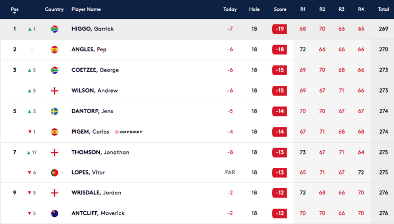Image resolution: width=394 pixels, height=224 pixels.
Task: Click the -19 score badge for Higgo
Action: [x=279, y=29]
